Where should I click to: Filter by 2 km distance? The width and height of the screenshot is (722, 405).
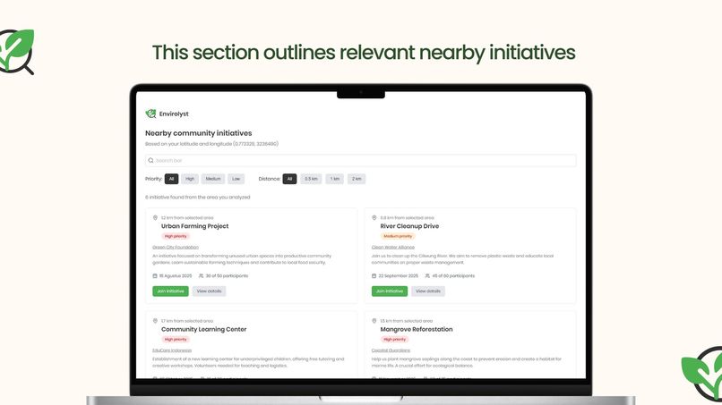[x=357, y=179]
